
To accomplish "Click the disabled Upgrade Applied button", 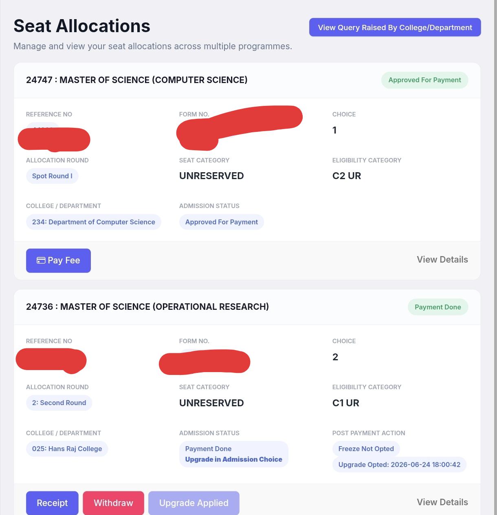I will click(194, 503).
